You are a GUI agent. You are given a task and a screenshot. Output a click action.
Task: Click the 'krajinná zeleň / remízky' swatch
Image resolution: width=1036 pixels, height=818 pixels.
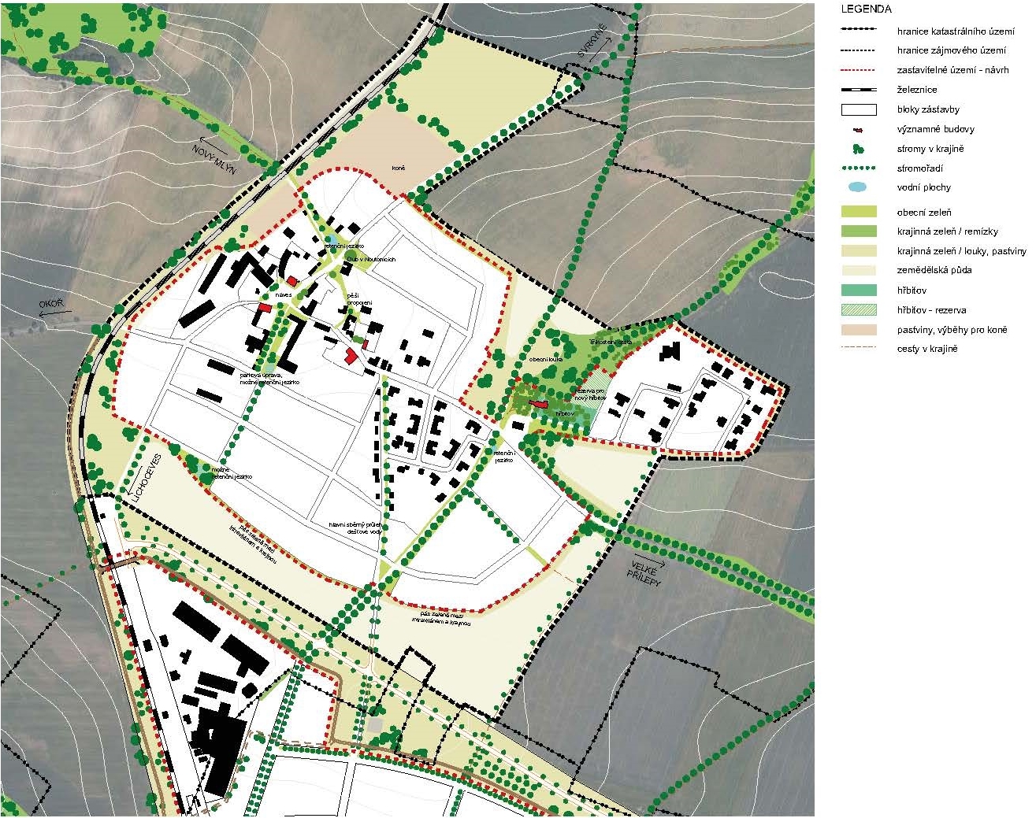coord(858,231)
